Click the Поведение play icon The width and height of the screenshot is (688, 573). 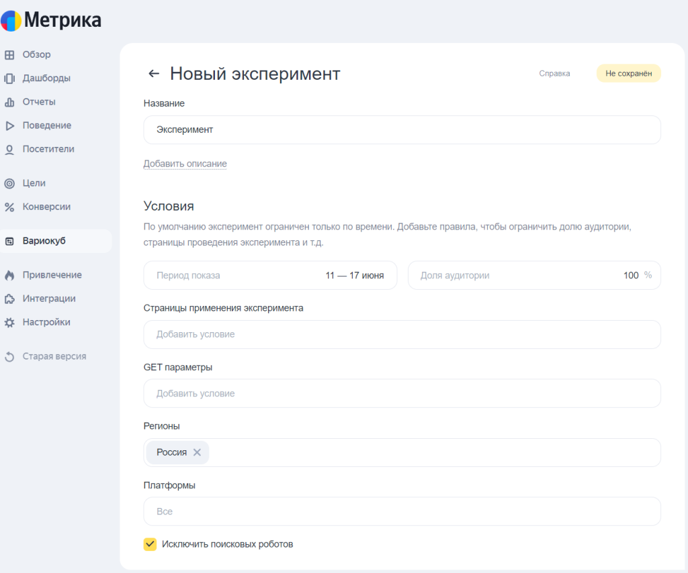pos(9,125)
